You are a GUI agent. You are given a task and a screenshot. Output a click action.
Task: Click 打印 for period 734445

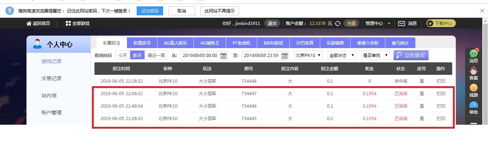pyautogui.click(x=441, y=119)
